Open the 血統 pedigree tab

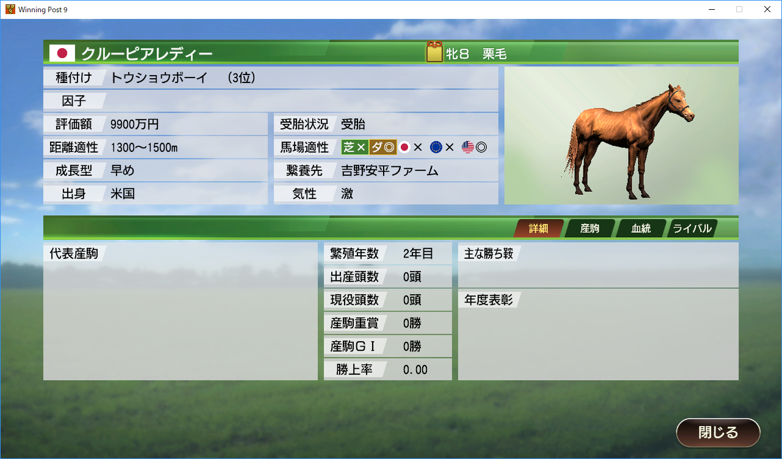point(640,229)
